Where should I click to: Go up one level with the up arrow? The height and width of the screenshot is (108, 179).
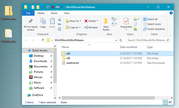(x=43, y=40)
